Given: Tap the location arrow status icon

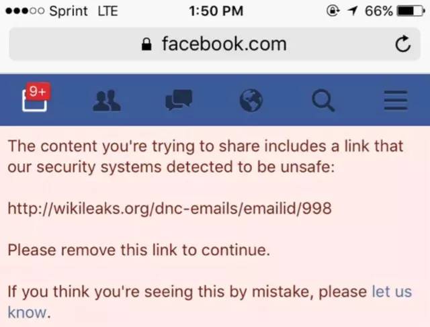Looking at the screenshot, I should point(353,11).
